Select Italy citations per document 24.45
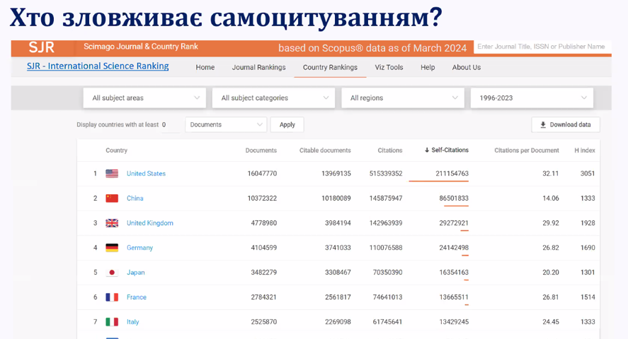 [551, 322]
